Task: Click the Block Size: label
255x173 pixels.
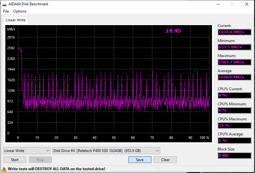Action: pyautogui.click(x=226, y=149)
